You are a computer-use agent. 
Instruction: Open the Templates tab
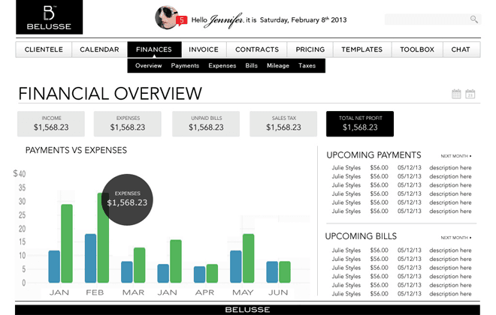pos(362,49)
